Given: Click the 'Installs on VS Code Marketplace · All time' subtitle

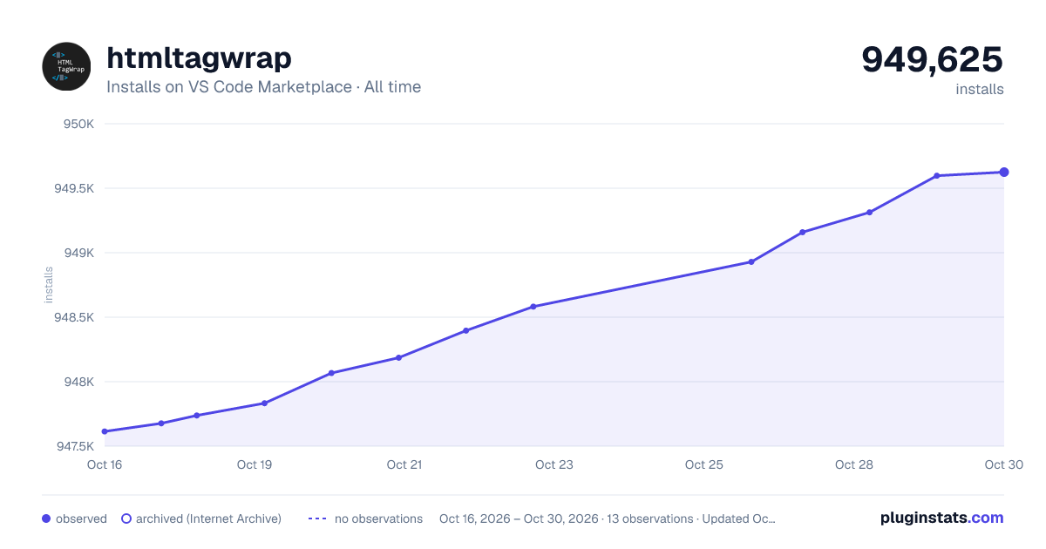Looking at the screenshot, I should tap(263, 87).
